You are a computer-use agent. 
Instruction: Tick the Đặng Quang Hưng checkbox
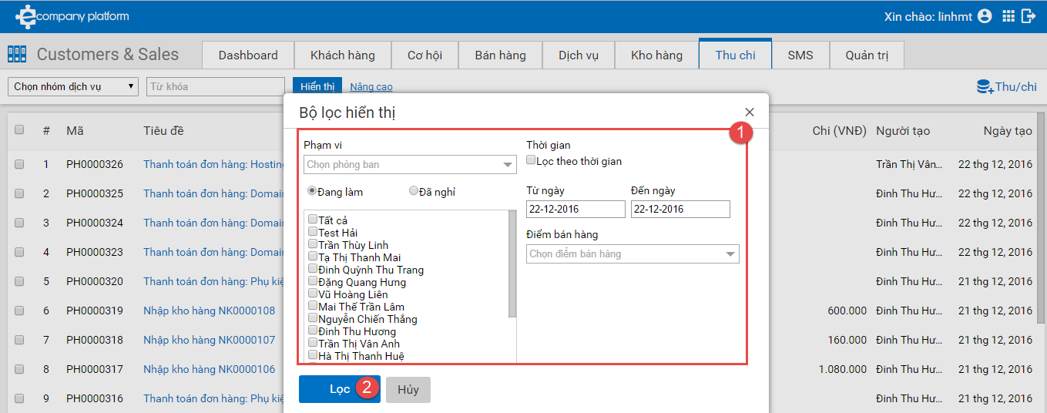pyautogui.click(x=313, y=281)
